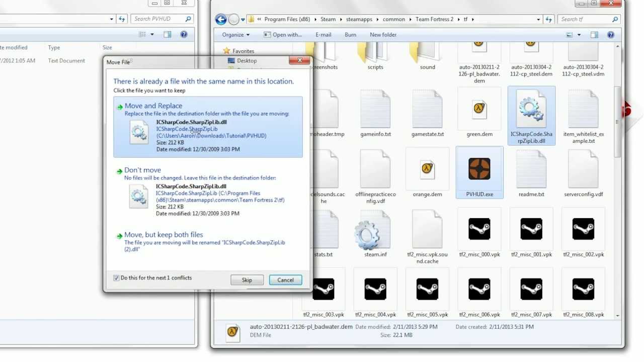Click the Cancel button in Move File dialog
Screen dimensions: 644x362
pyautogui.click(x=285, y=280)
